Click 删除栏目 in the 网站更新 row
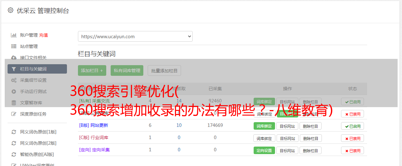 click(x=311, y=126)
